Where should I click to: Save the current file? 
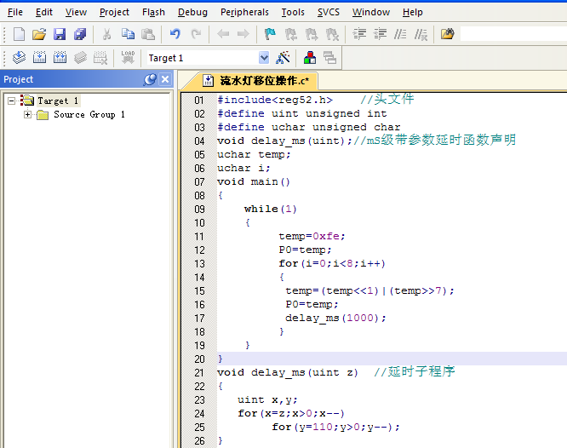[x=60, y=34]
